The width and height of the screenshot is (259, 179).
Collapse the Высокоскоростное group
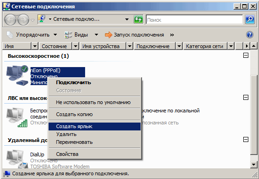tap(246, 56)
